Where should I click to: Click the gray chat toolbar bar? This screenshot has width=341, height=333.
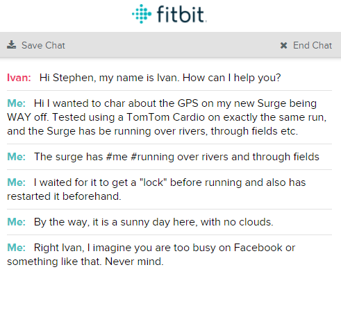point(170,45)
